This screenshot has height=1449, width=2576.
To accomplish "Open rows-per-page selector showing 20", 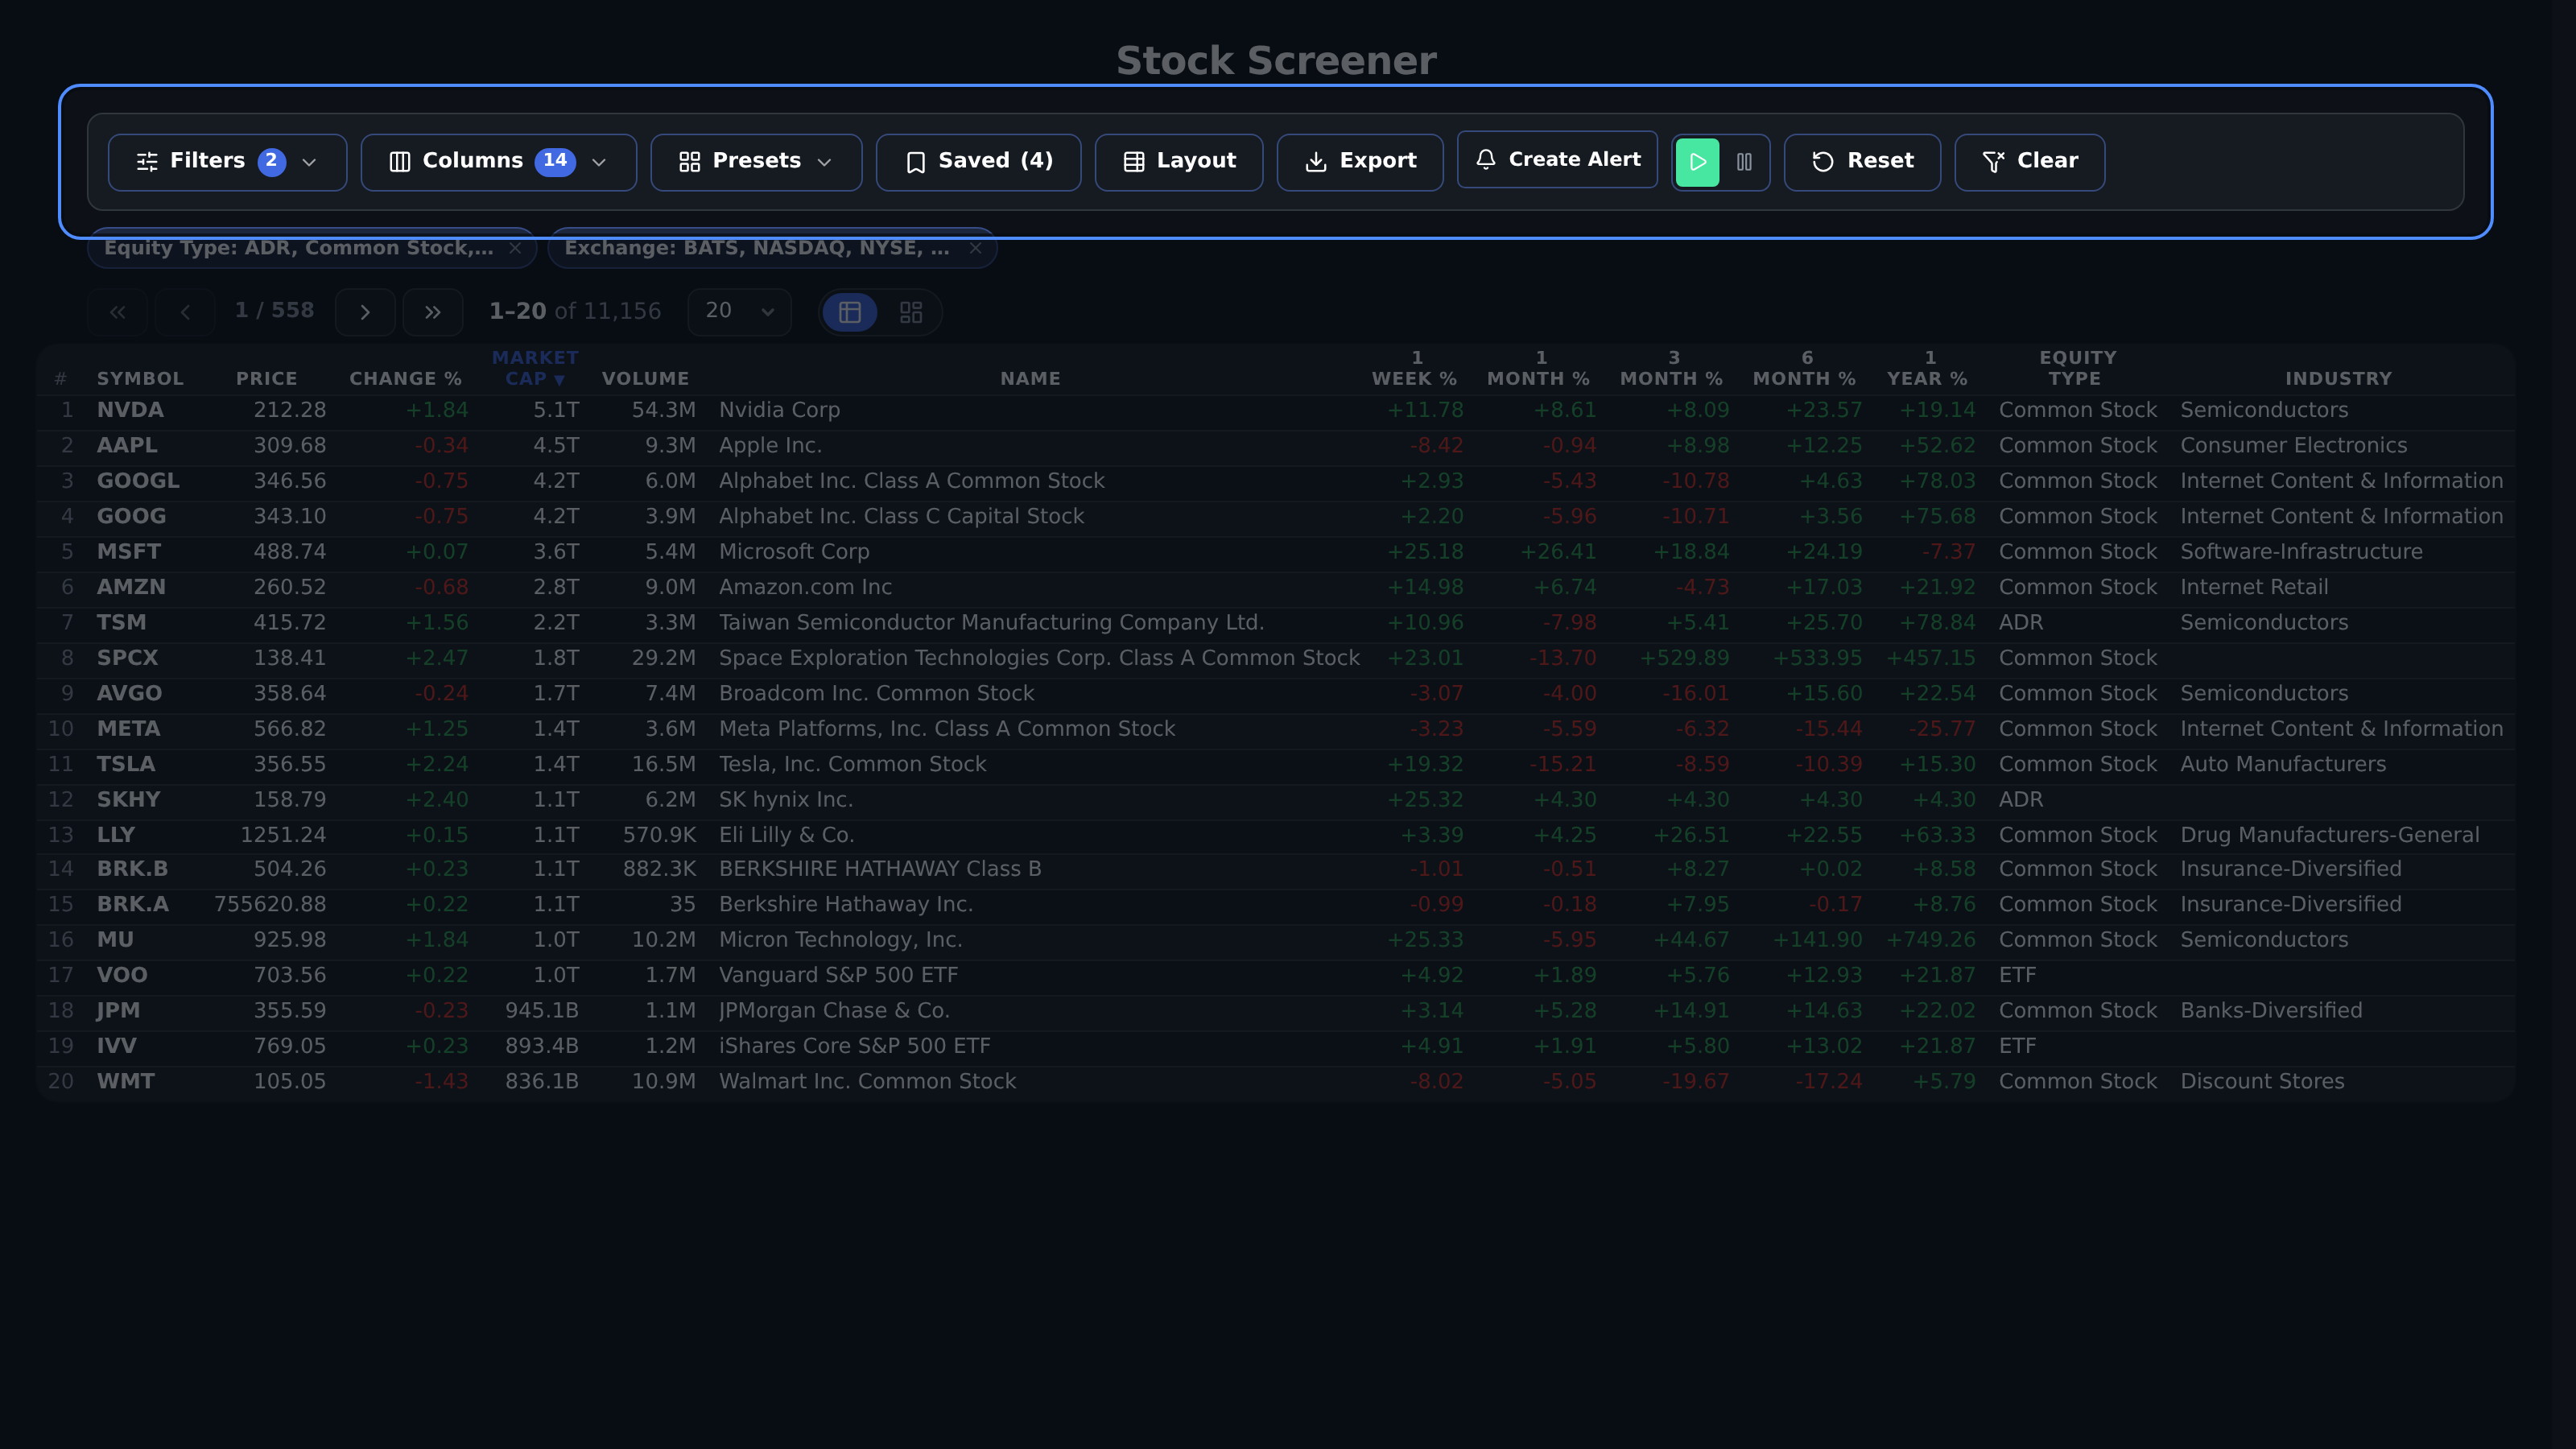I will [739, 312].
